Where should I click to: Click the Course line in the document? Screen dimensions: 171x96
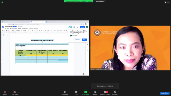(42, 44)
